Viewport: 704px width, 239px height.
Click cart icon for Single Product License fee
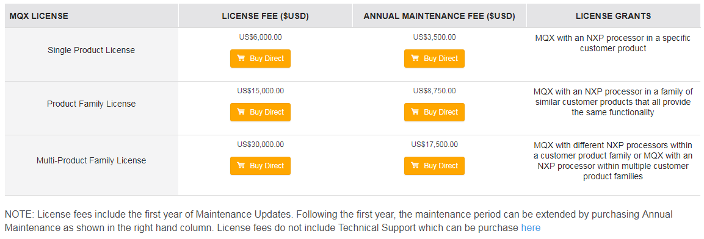(241, 59)
